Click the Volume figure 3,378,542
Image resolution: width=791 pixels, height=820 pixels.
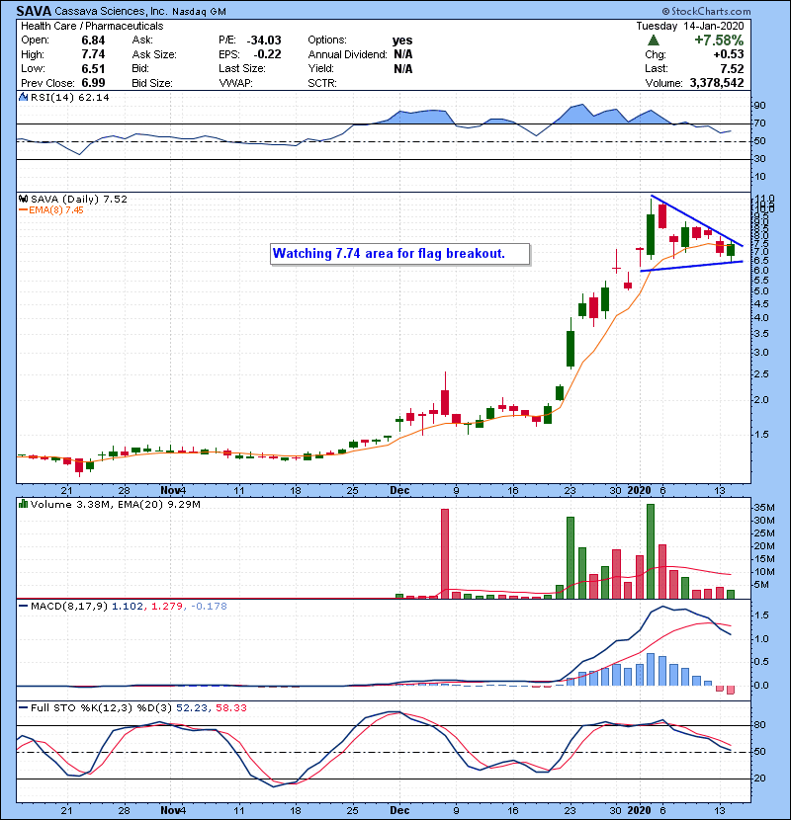(x=717, y=83)
